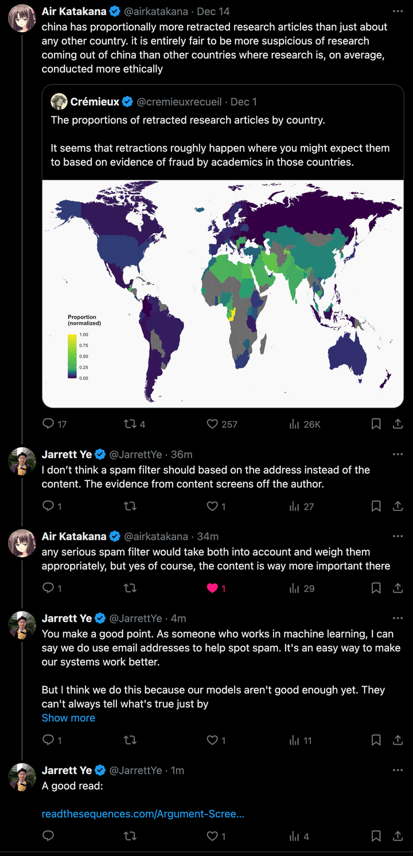Open the Jarrett Ye name on 4m tweet
This screenshot has width=413, height=856.
[67, 618]
